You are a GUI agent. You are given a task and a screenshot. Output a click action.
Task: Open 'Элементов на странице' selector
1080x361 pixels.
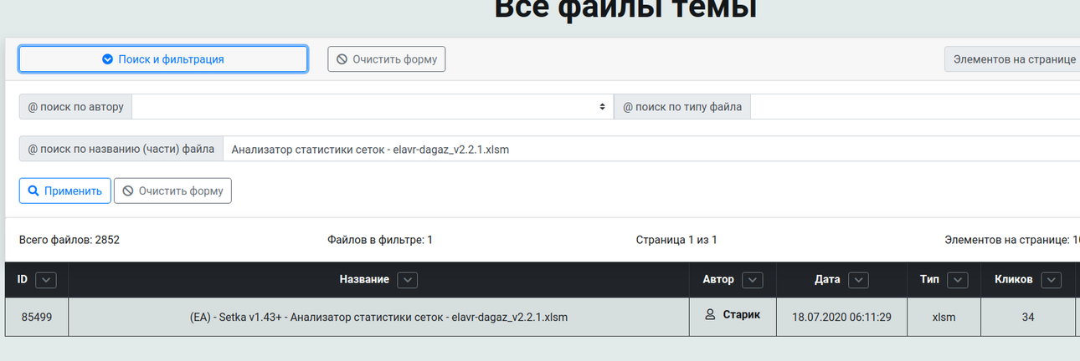pyautogui.click(x=1011, y=59)
